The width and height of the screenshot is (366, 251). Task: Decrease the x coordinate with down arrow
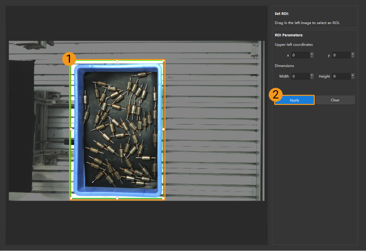click(x=312, y=57)
